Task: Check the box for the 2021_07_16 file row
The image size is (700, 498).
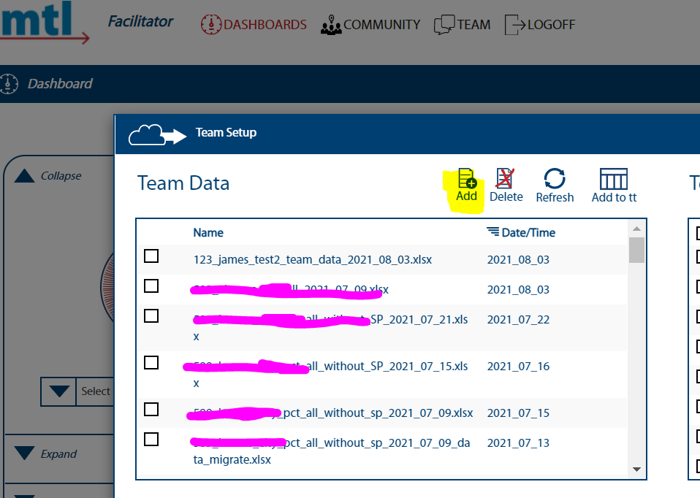Action: pos(151,362)
